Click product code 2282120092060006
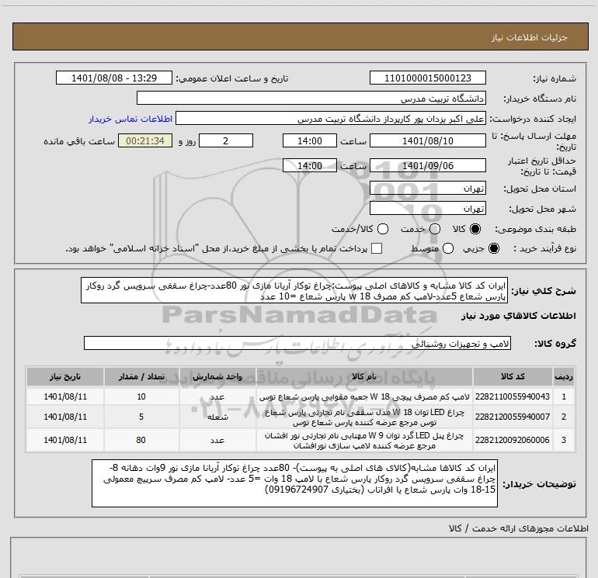This screenshot has width=598, height=578. [x=513, y=440]
